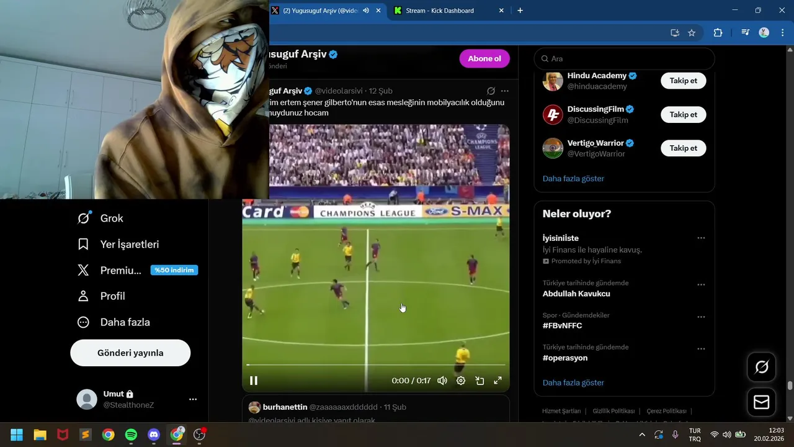Bookmark this page with star
Screen dimensions: 794x447
692,33
